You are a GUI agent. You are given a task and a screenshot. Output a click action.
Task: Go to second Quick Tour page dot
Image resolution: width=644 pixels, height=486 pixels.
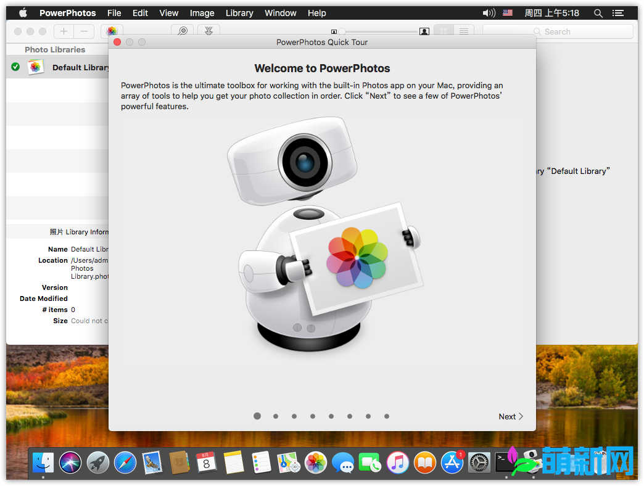pos(276,416)
